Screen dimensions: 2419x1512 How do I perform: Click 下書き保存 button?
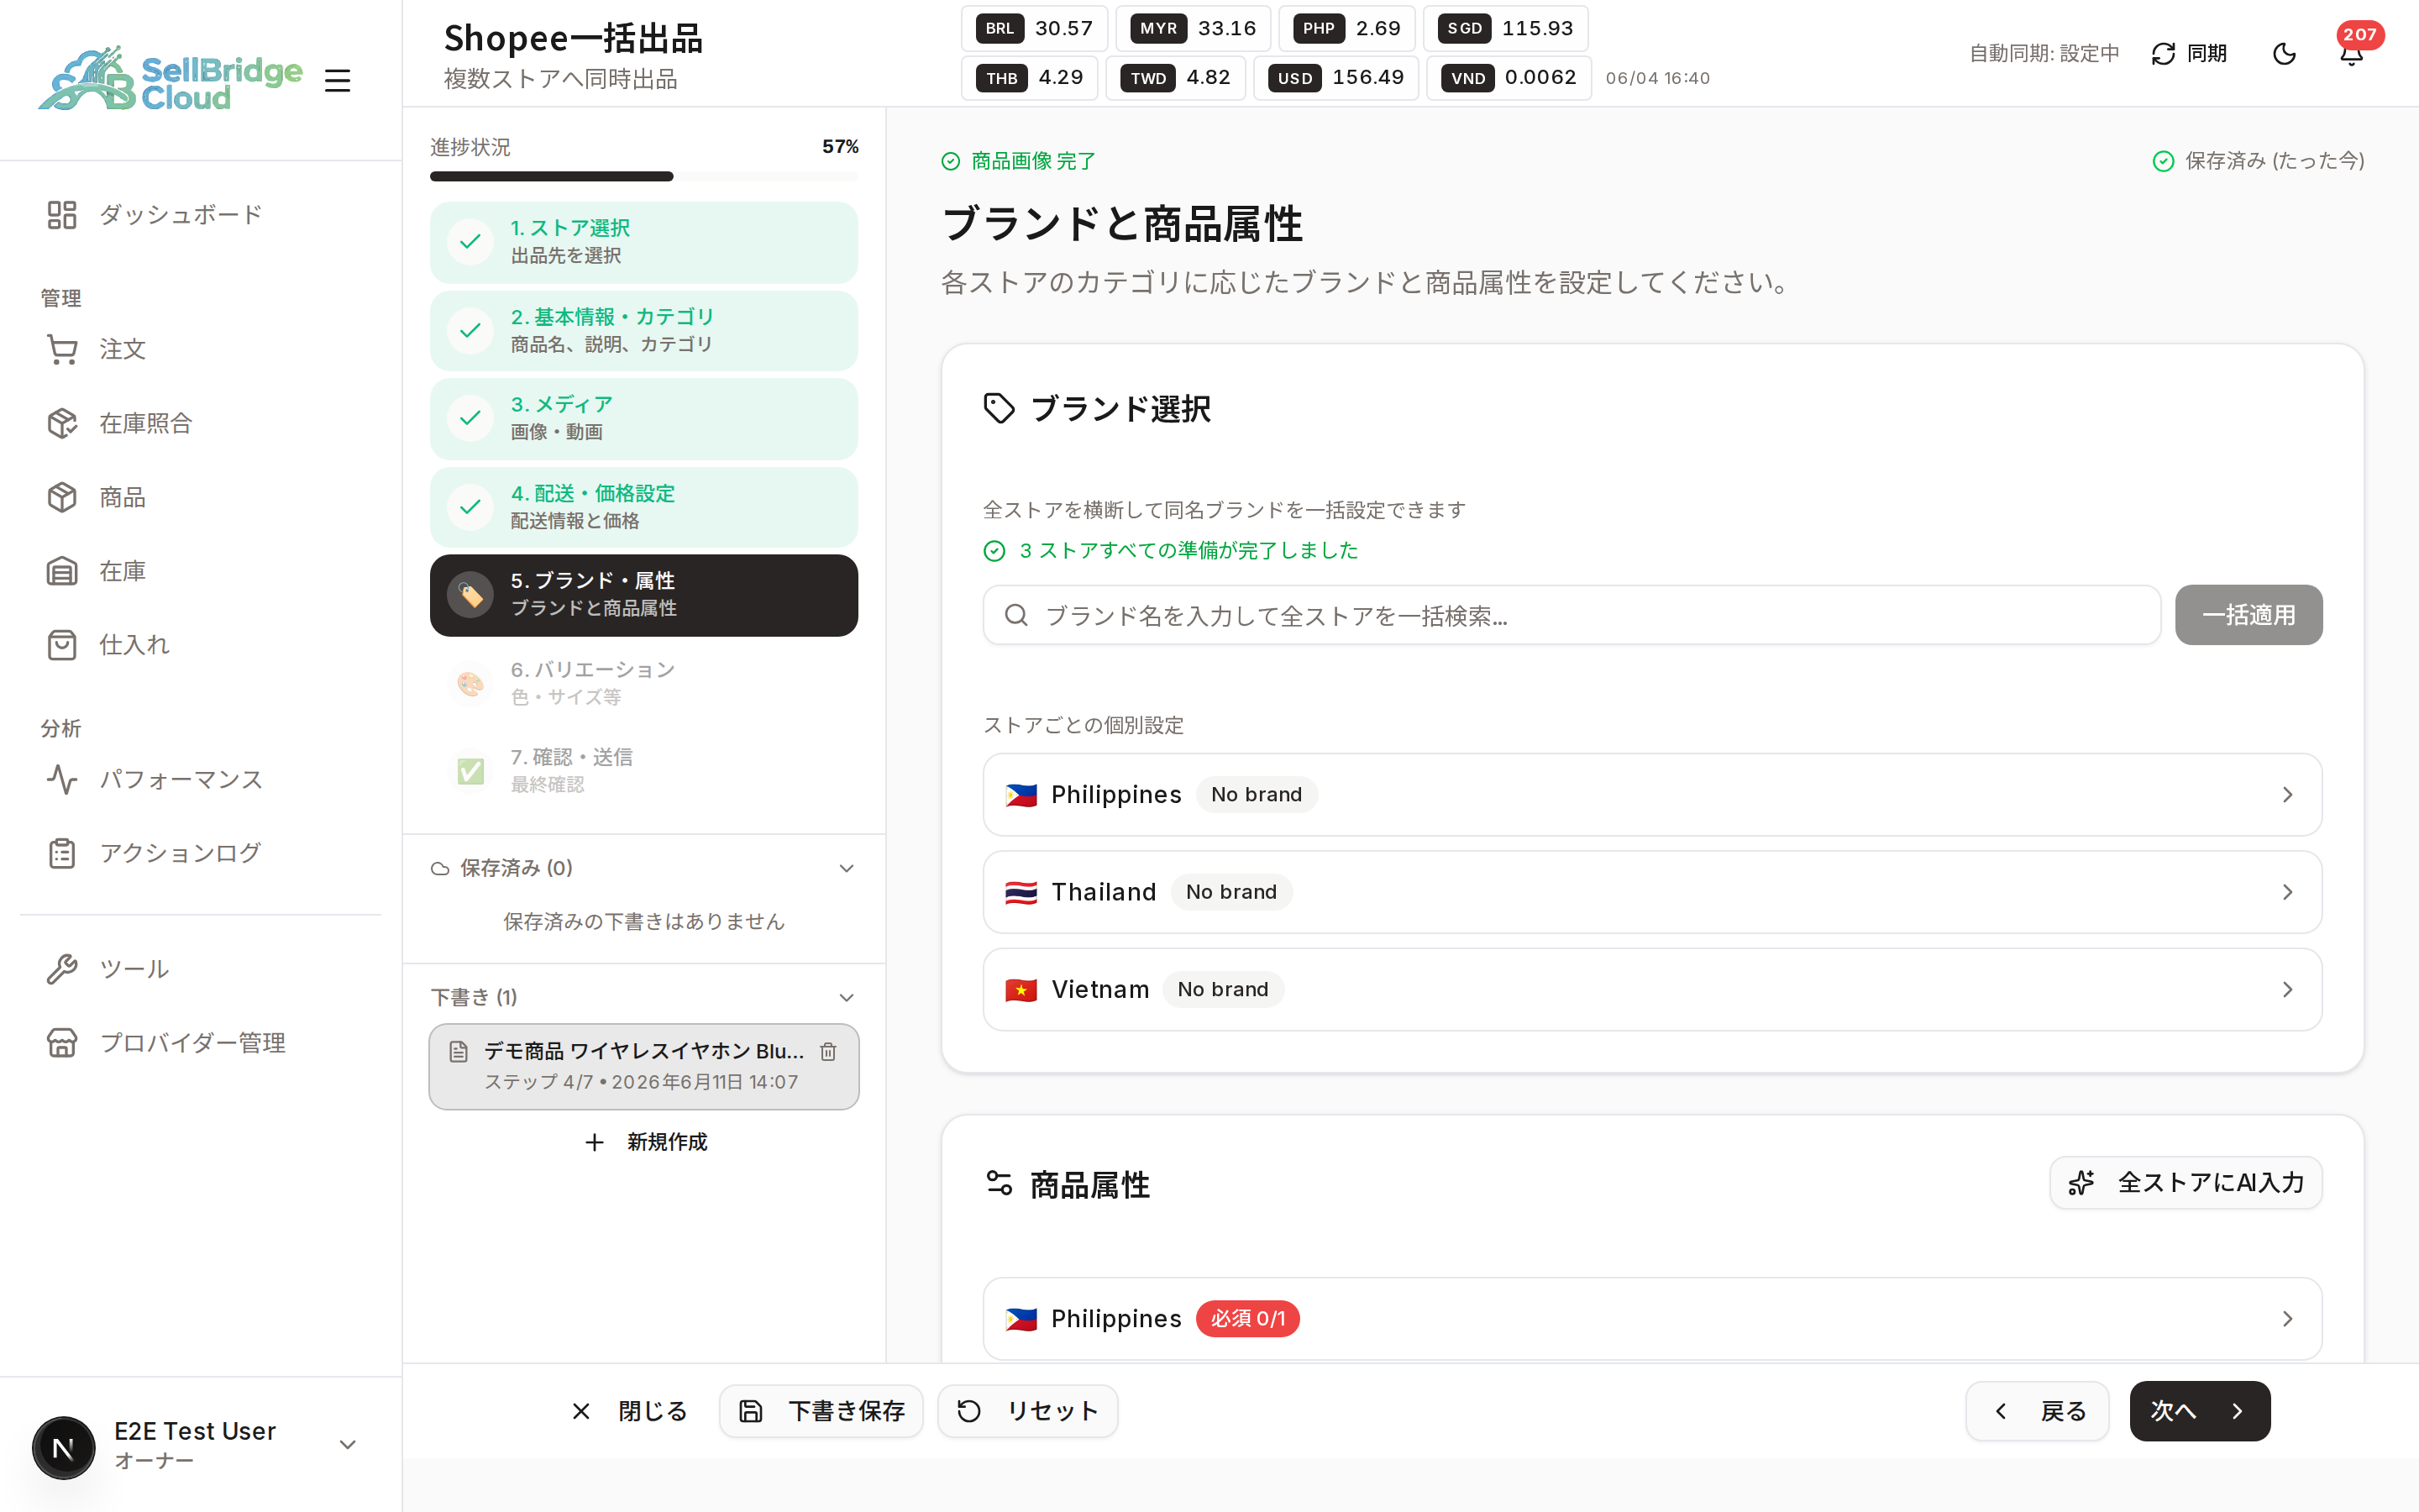821,1411
